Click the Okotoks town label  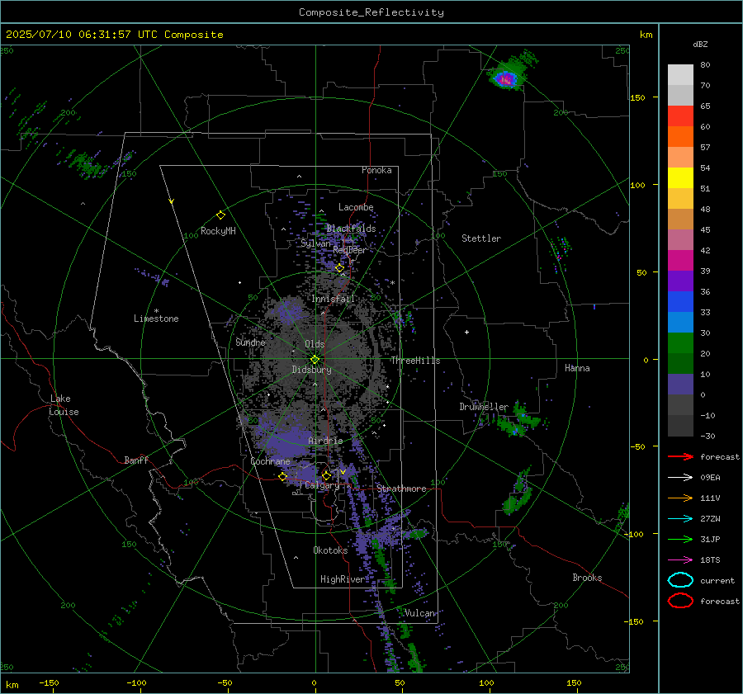tap(330, 550)
